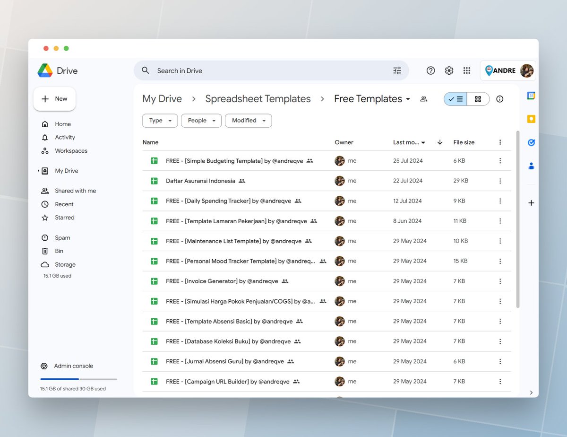Switch to grid layout view
Screen dimensions: 567x437
tap(478, 99)
